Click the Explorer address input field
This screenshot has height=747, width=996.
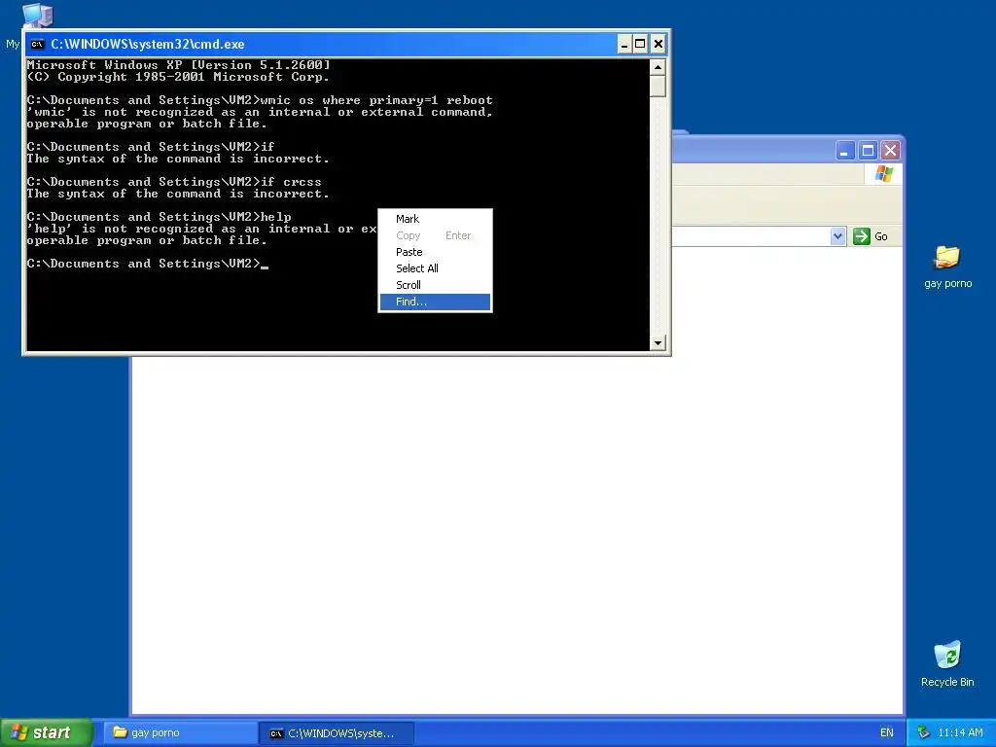pos(751,236)
